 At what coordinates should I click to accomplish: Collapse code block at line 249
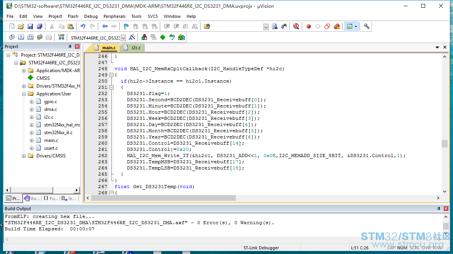[112, 75]
